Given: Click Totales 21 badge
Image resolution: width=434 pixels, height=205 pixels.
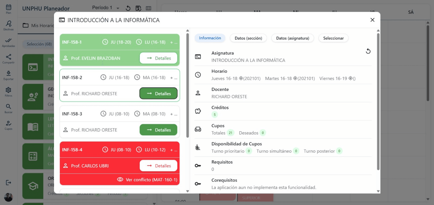Looking at the screenshot, I should point(230,133).
